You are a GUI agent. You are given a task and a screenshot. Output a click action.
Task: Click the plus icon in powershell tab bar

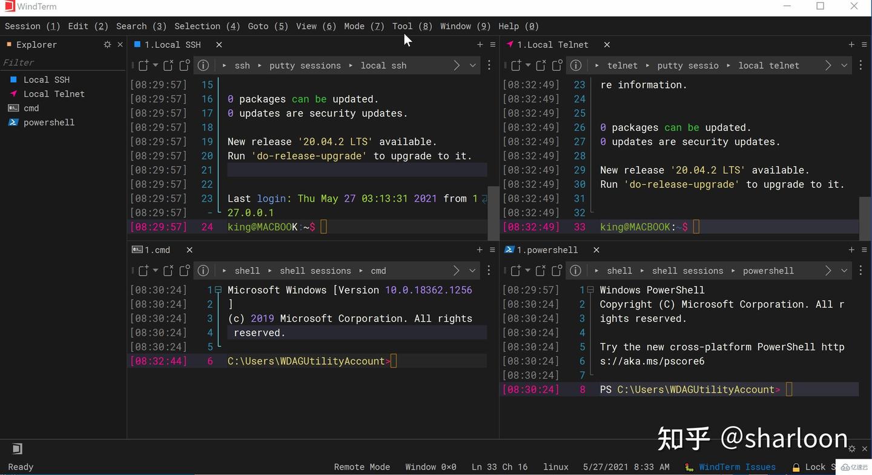[x=851, y=250]
